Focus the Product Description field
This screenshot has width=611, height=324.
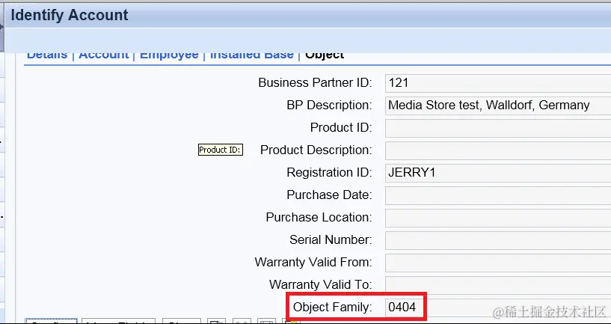tap(498, 150)
